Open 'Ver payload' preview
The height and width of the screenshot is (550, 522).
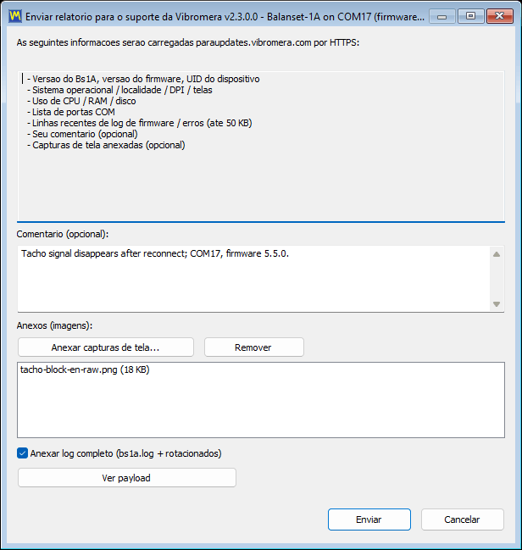126,478
